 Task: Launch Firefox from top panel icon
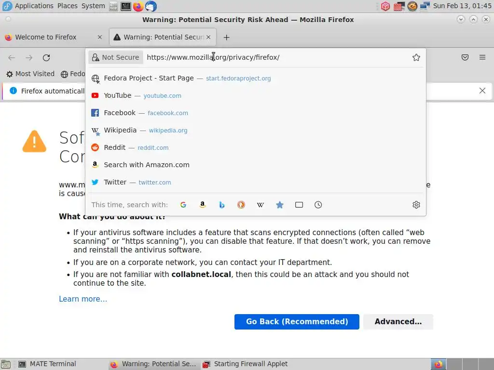138,6
